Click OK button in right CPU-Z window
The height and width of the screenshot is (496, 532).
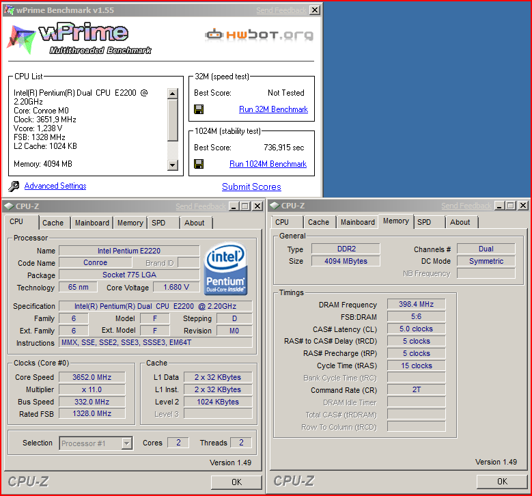coord(502,482)
